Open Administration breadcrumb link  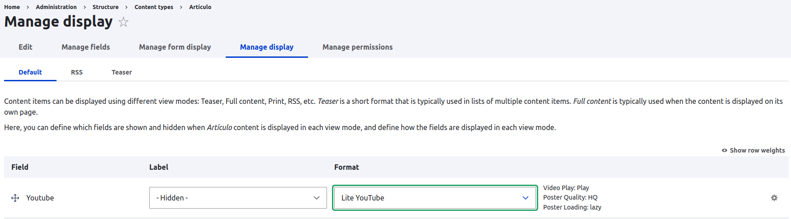[56, 7]
